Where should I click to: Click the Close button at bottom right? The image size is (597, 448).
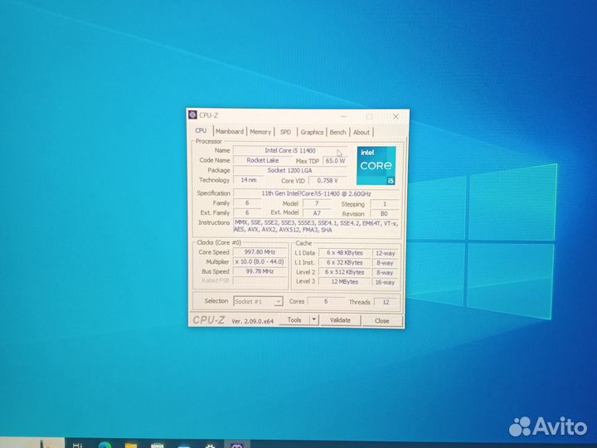coord(381,319)
